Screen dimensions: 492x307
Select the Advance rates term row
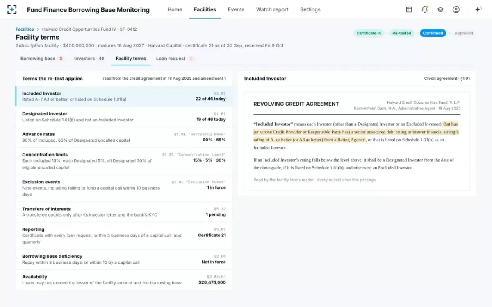[x=124, y=138]
